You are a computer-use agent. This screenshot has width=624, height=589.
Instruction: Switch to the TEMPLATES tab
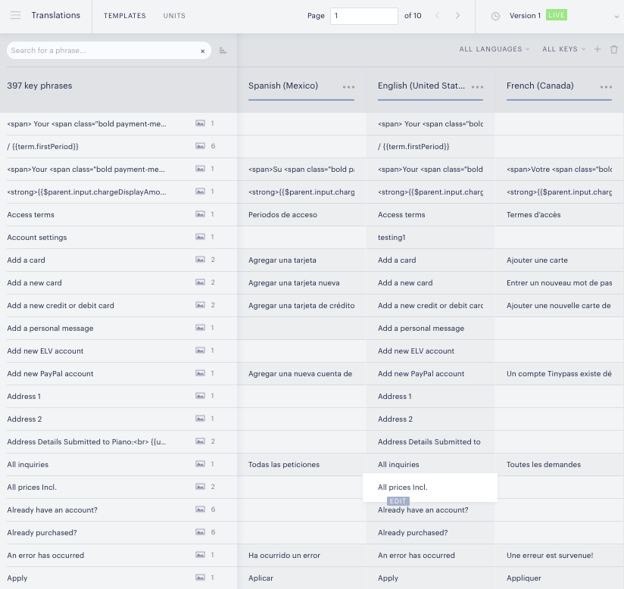[x=124, y=16]
